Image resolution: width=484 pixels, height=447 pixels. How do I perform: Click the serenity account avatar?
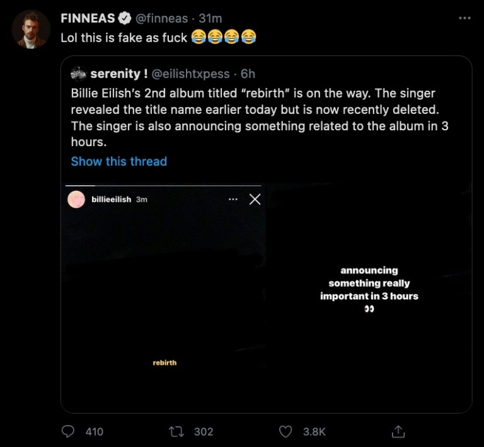click(78, 74)
